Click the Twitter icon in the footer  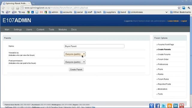click(163, 106)
